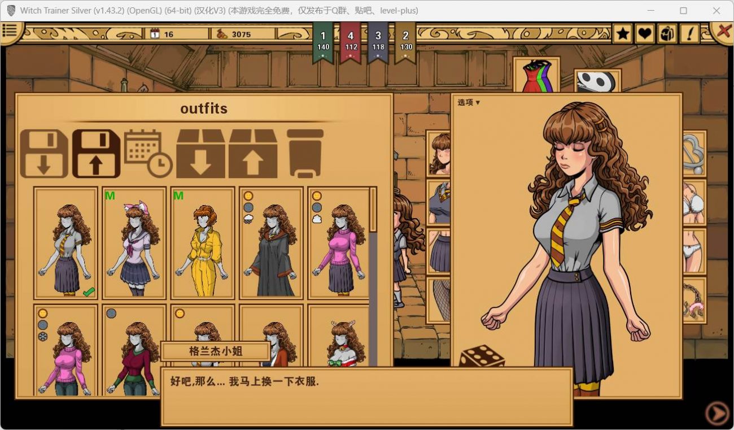Toggle the cloud weather icon on the robe outfit
The image size is (734, 430).
(248, 219)
